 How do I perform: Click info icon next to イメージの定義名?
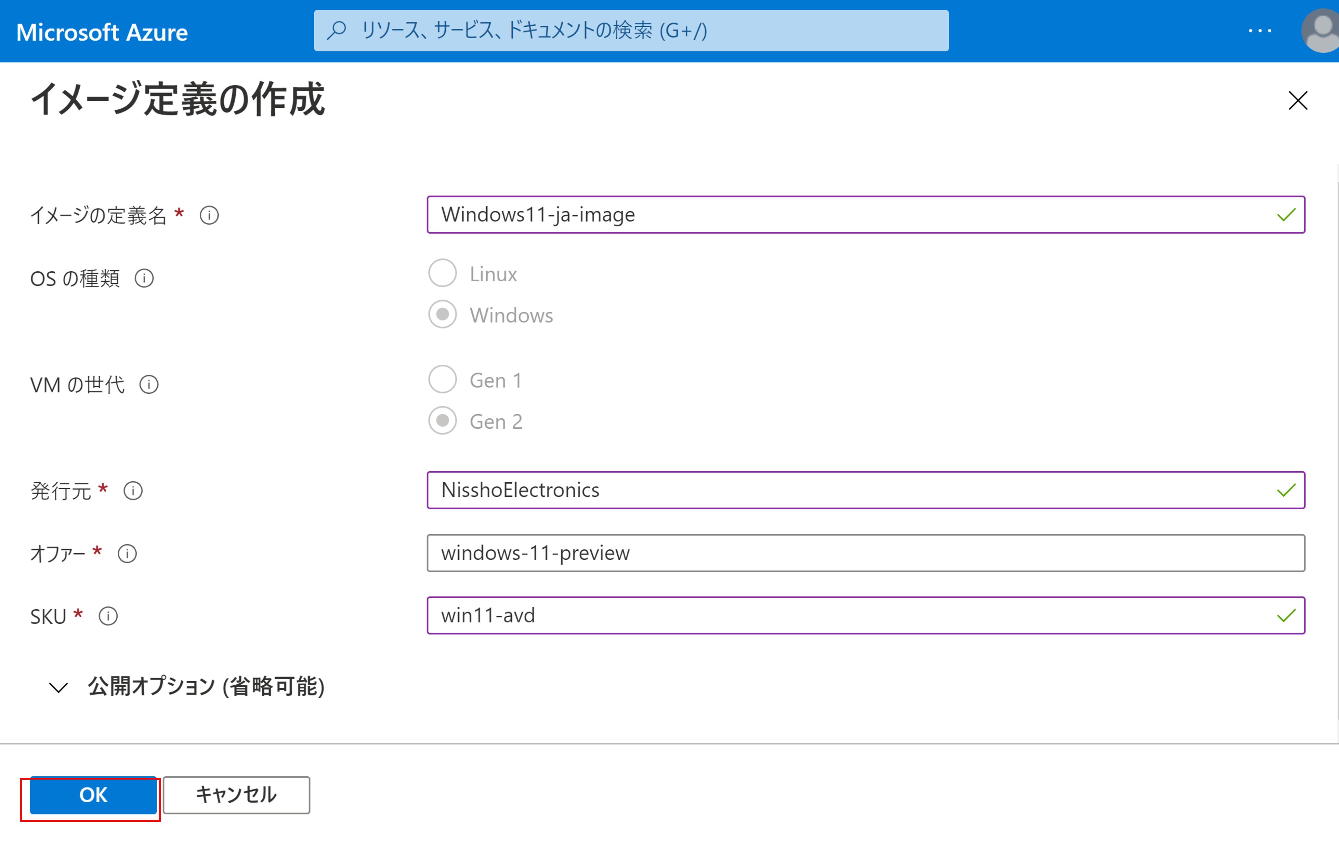(x=209, y=215)
